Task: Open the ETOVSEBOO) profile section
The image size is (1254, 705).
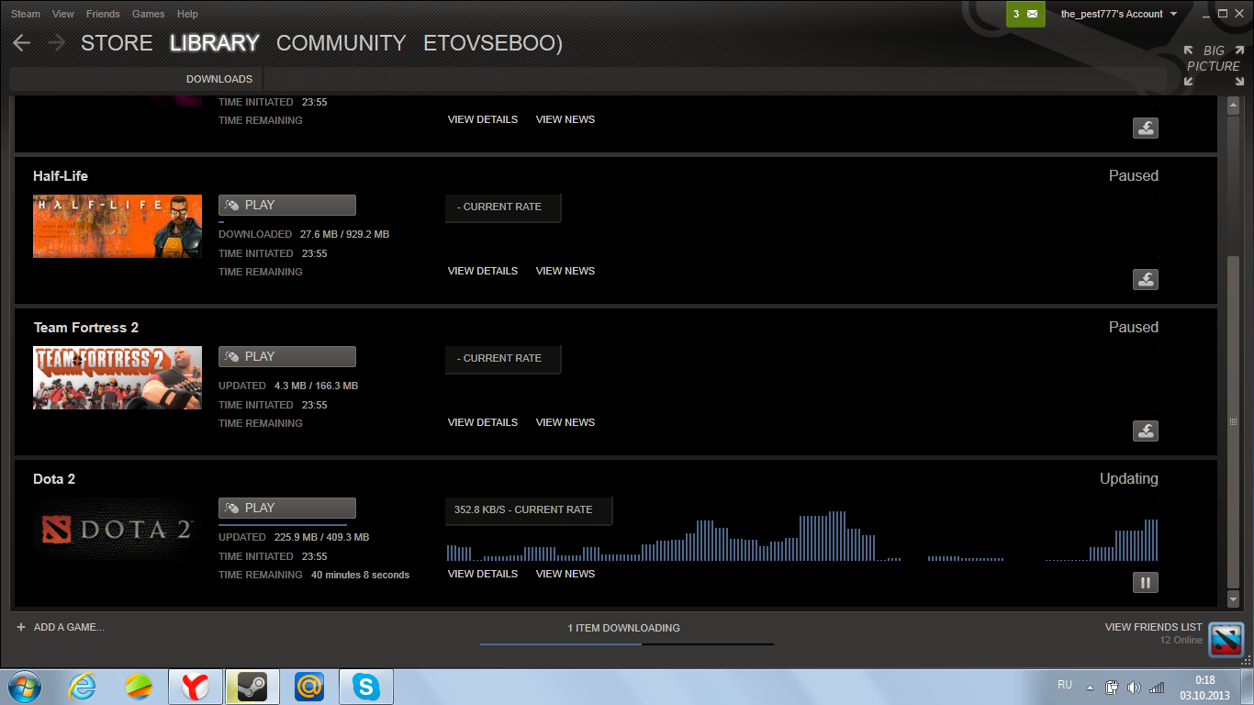Action: 493,43
